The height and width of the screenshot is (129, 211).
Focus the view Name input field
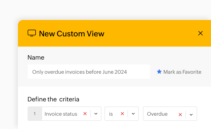coord(89,72)
